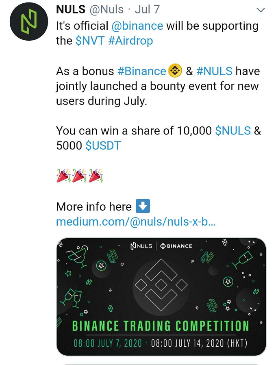Click the third party popper emoji
The height and width of the screenshot is (365, 278).
(96, 176)
